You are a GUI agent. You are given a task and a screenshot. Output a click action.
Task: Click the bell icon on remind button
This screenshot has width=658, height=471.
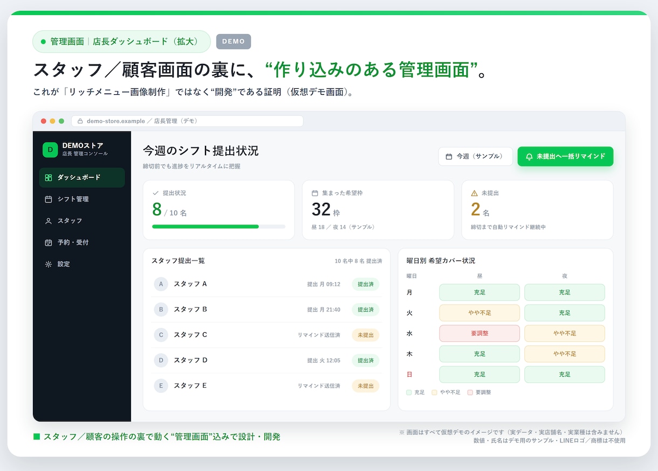coord(529,157)
